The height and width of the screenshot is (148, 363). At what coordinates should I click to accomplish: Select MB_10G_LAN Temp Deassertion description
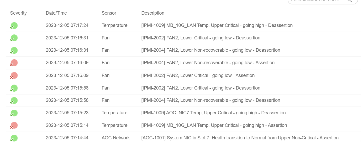coord(217,25)
